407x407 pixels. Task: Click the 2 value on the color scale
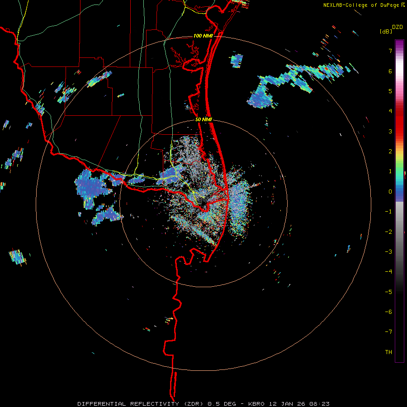pos(390,151)
